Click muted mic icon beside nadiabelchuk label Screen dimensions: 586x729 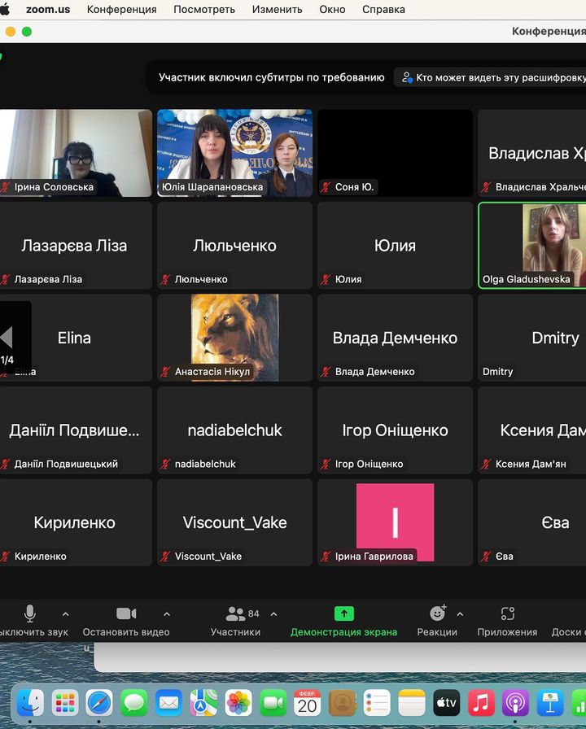click(165, 464)
